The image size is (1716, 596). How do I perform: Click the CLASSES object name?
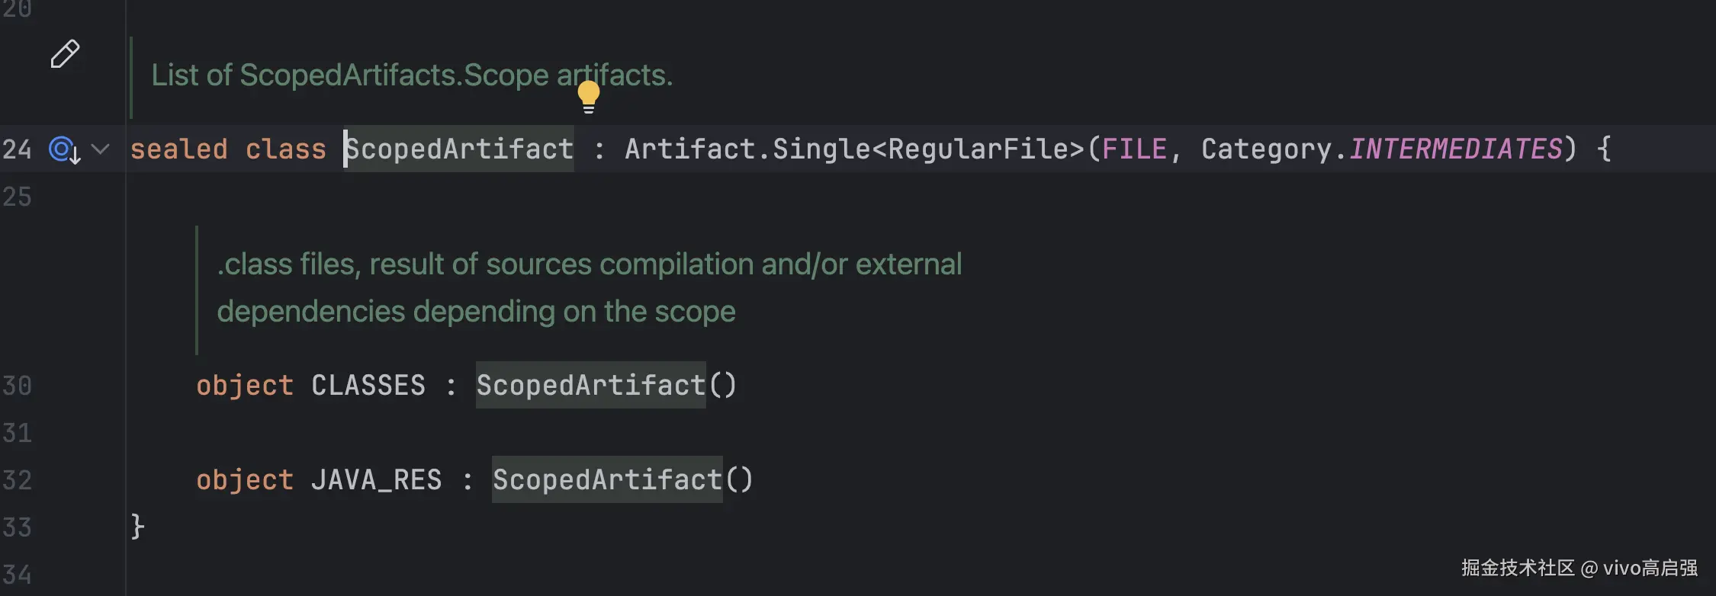[368, 386]
